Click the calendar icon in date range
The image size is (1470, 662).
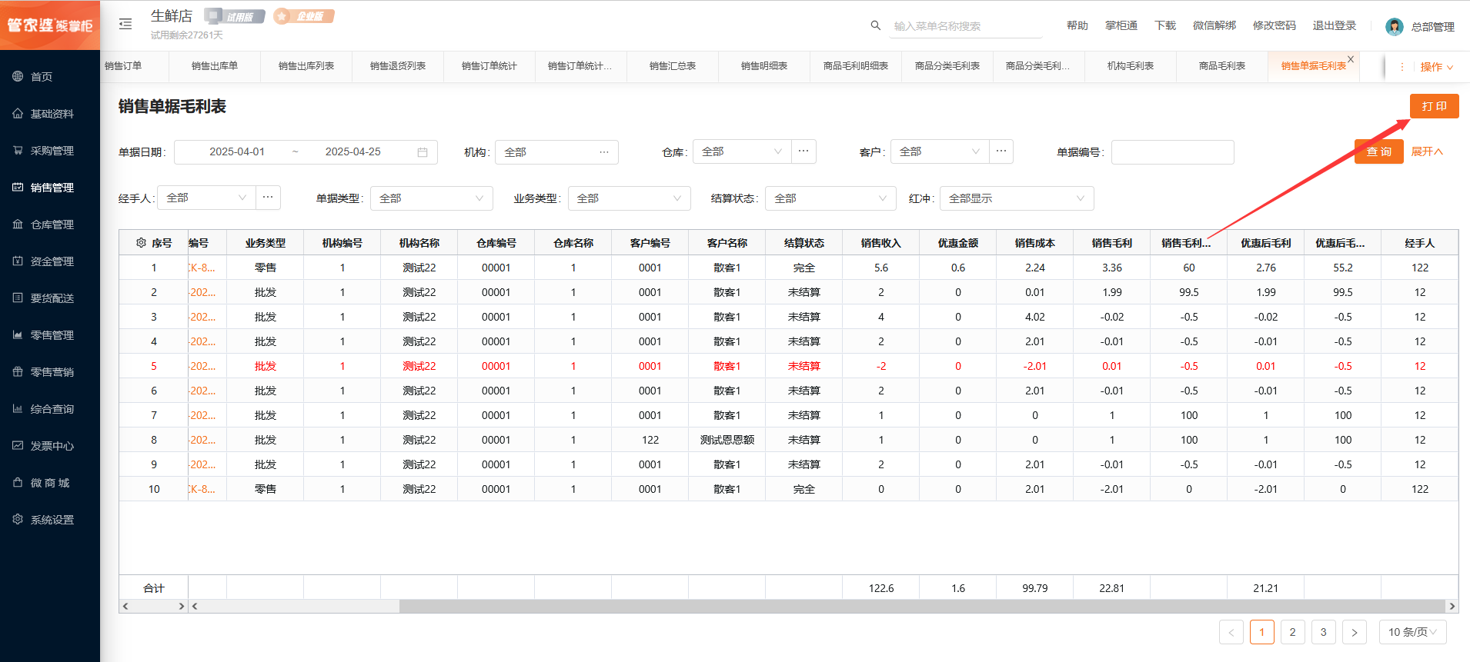pyautogui.click(x=423, y=152)
